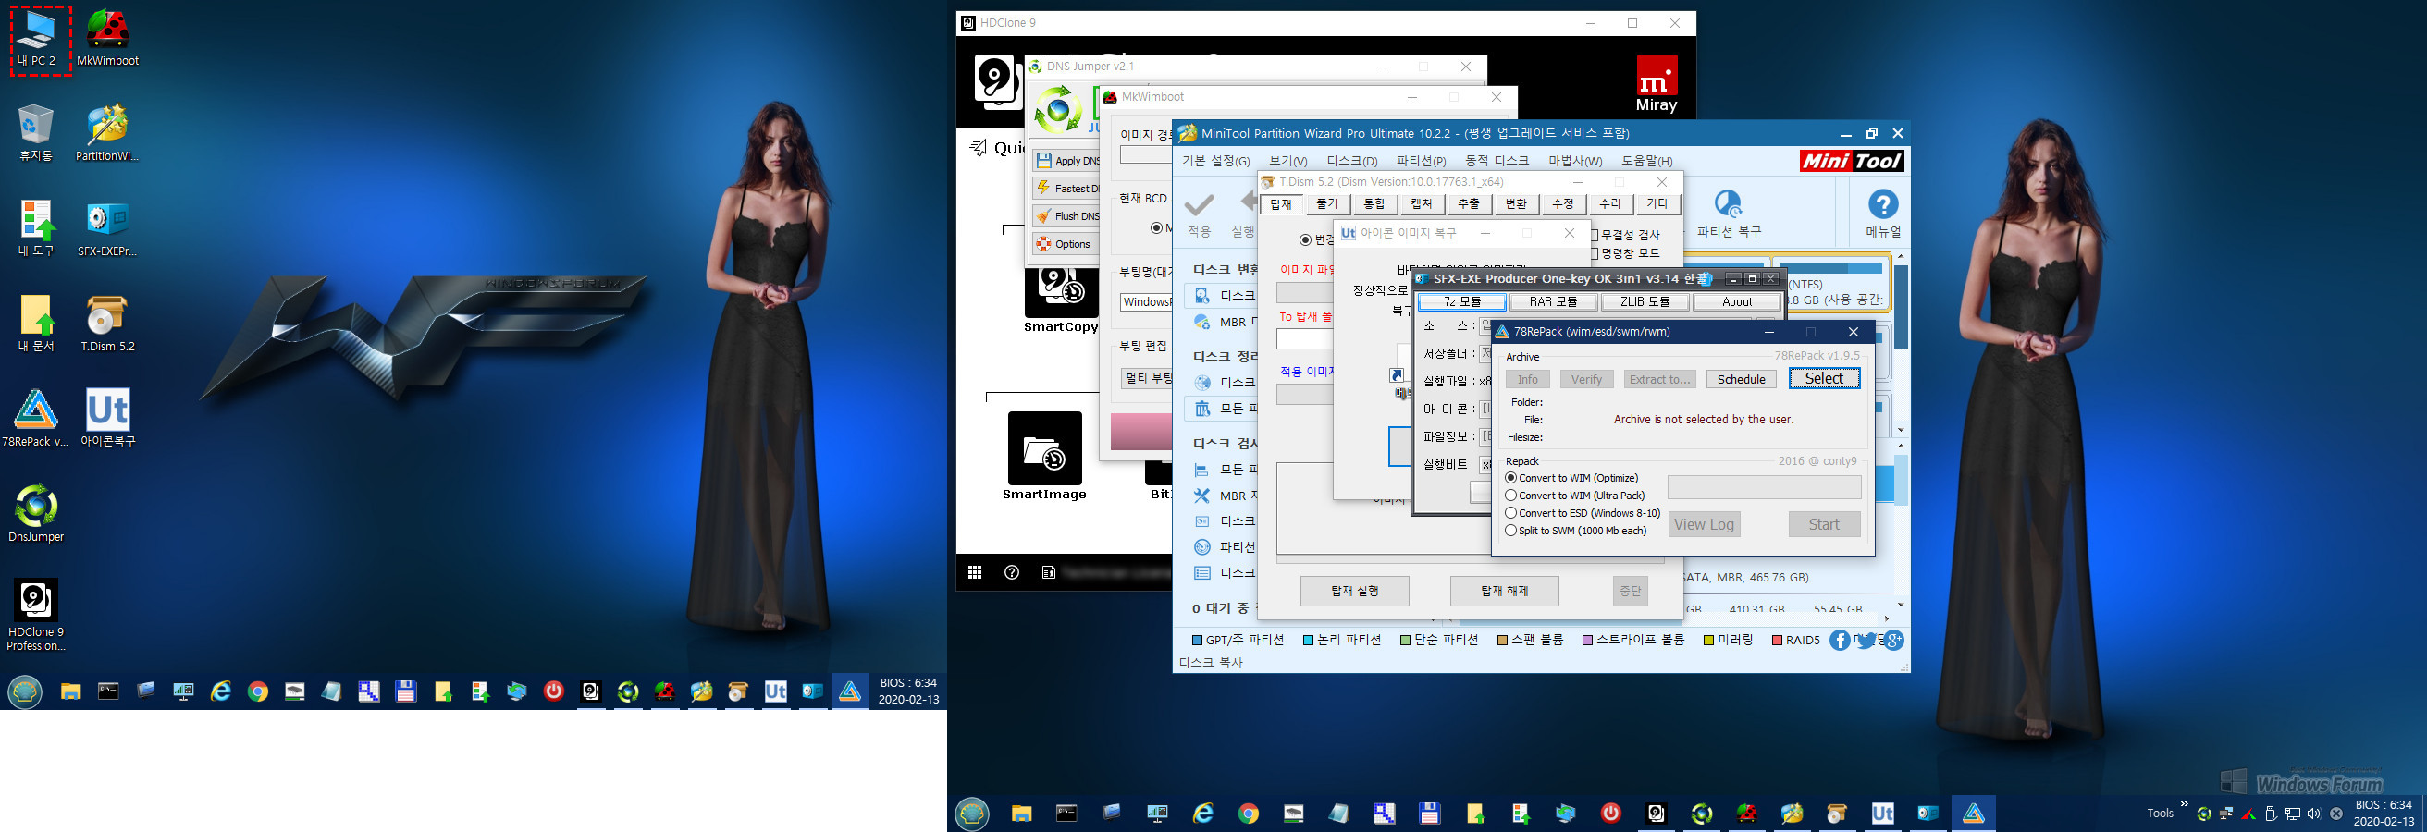This screenshot has height=832, width=2427.
Task: Launch the T.Dism 5.2 desktop shortcut
Action: point(107,324)
